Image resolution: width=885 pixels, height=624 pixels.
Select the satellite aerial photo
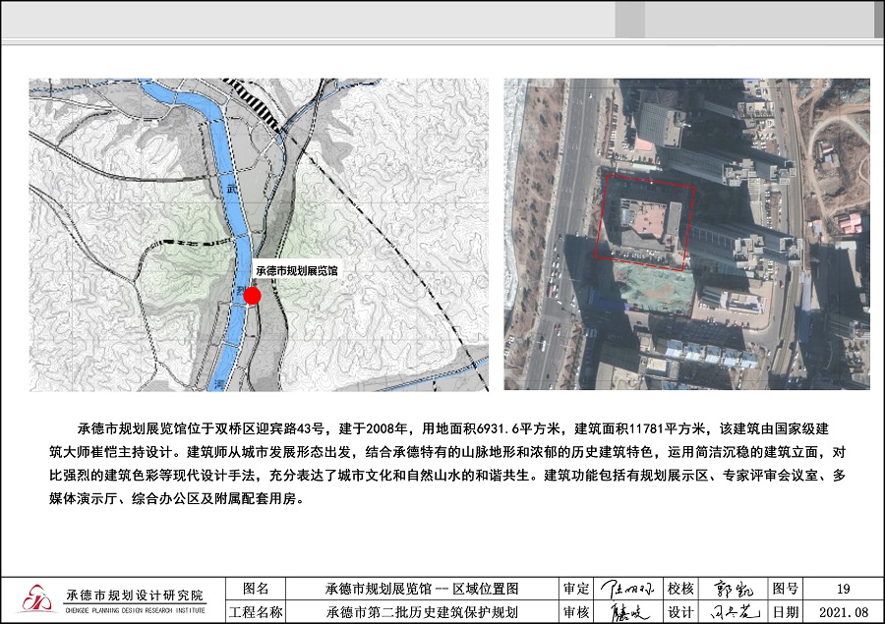(x=686, y=234)
